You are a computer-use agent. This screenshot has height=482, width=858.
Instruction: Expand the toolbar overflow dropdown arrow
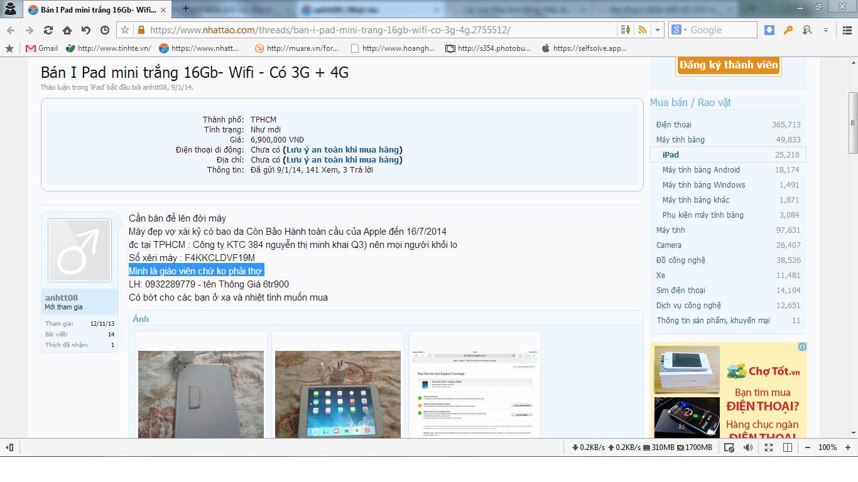(x=826, y=30)
